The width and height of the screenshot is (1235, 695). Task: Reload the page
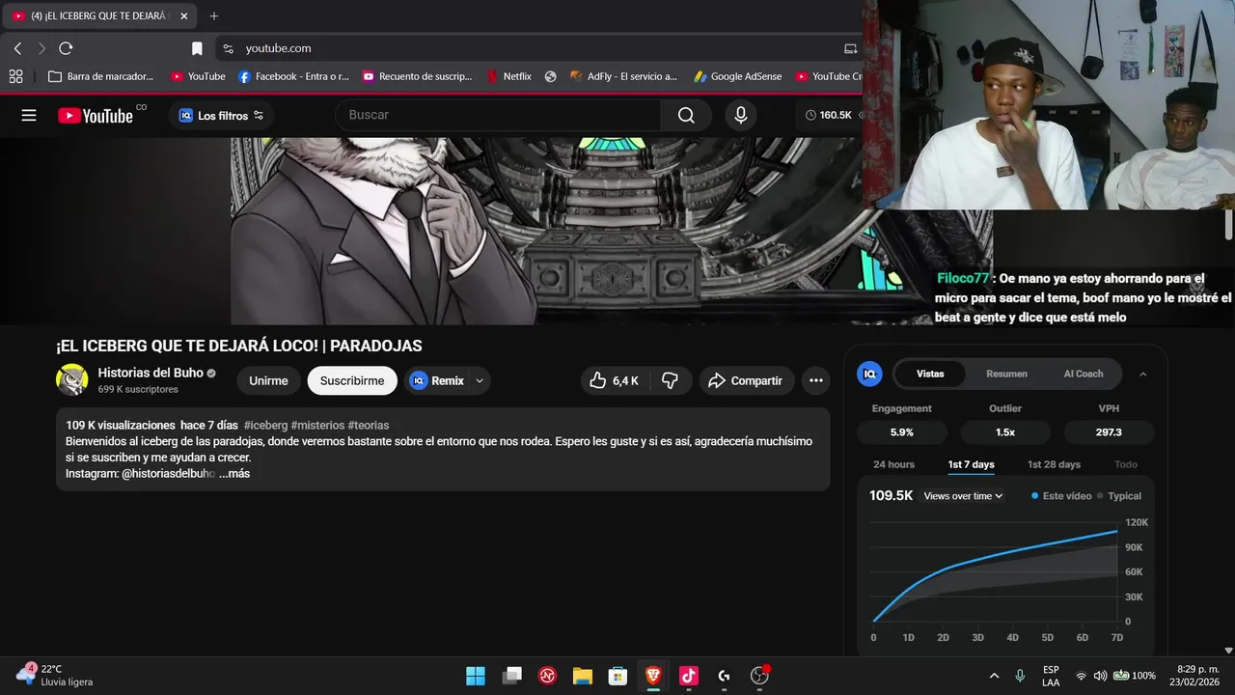point(66,48)
